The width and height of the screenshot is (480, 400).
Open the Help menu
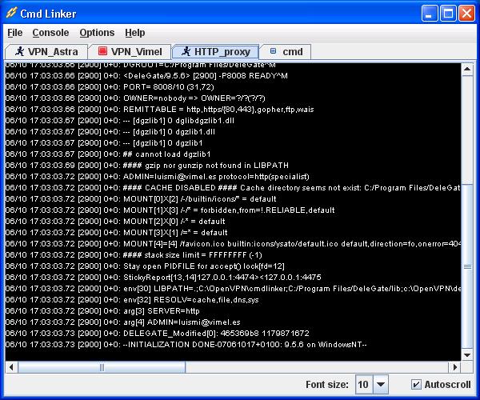135,33
